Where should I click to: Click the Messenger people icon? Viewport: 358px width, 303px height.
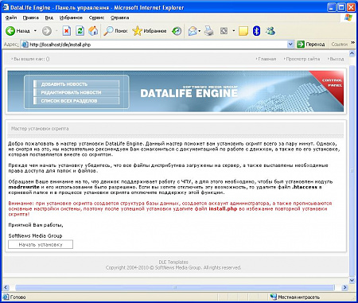coord(270,31)
